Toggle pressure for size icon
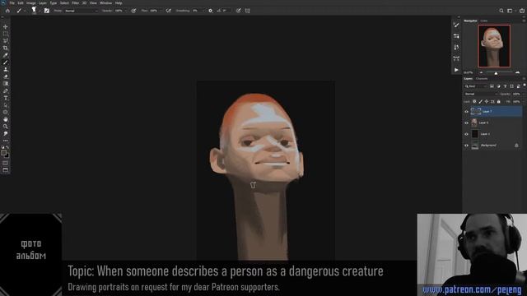This screenshot has width=527, height=296. click(x=238, y=11)
